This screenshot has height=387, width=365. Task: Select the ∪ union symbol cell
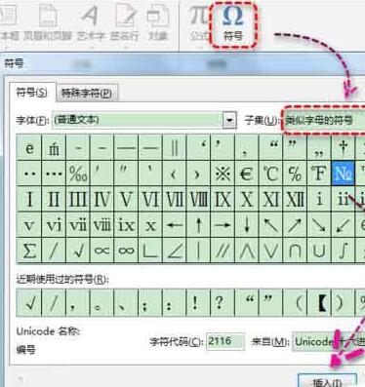pyautogui.click(x=319, y=251)
